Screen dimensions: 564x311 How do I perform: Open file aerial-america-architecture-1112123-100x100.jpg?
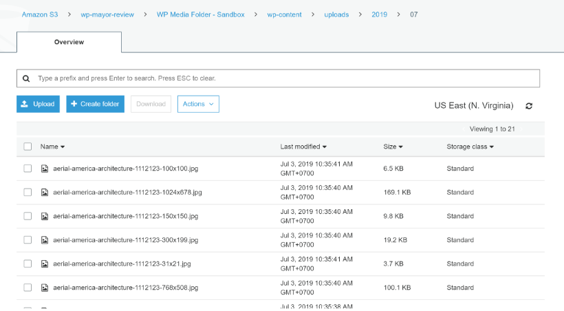126,169
